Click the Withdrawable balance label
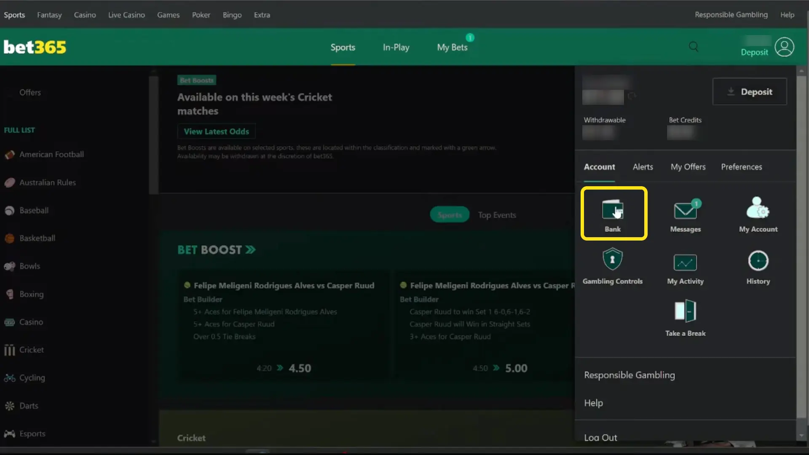This screenshot has width=809, height=455. (604, 120)
